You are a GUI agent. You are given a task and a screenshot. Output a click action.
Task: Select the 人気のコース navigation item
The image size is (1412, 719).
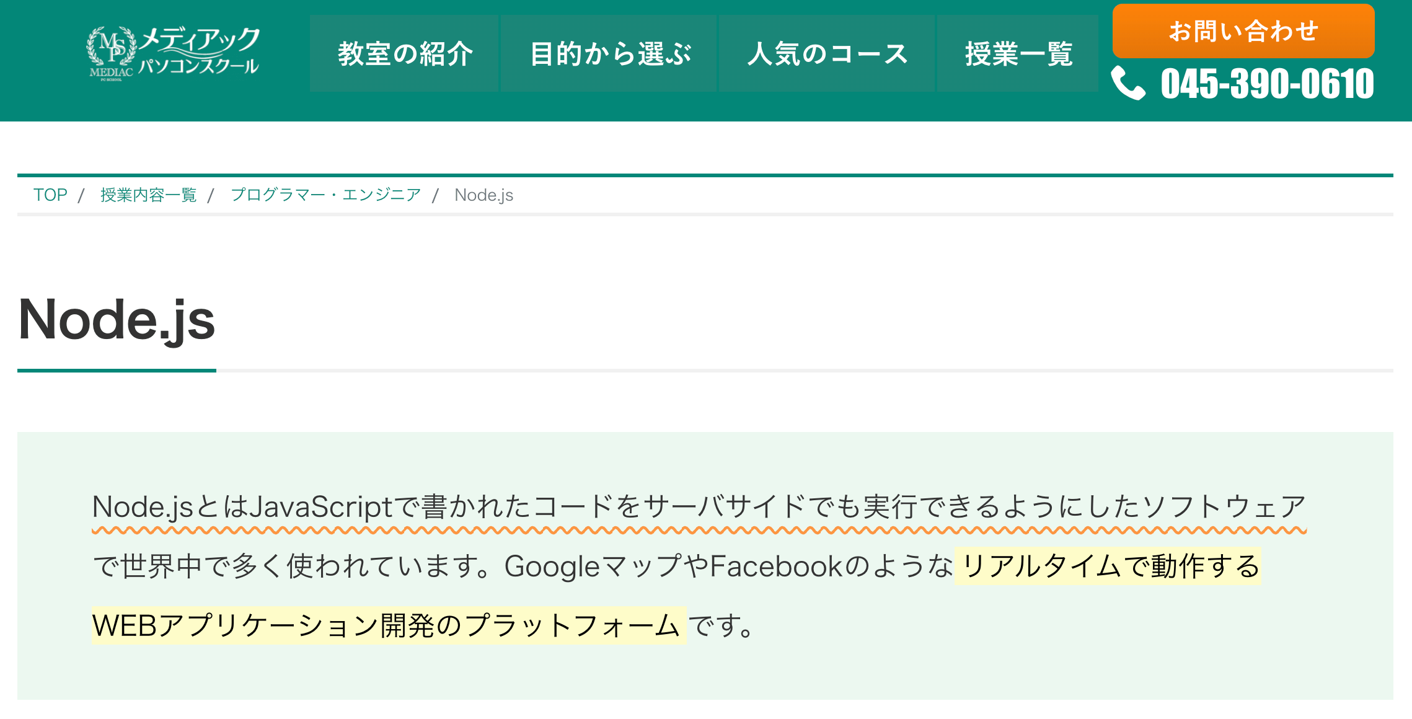coord(827,54)
